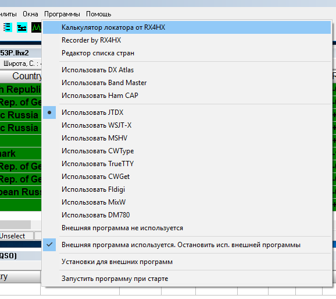Viewport: 336px width, 299px height.
Task: Select the 'pean Russ' table row
Action: (x=21, y=192)
